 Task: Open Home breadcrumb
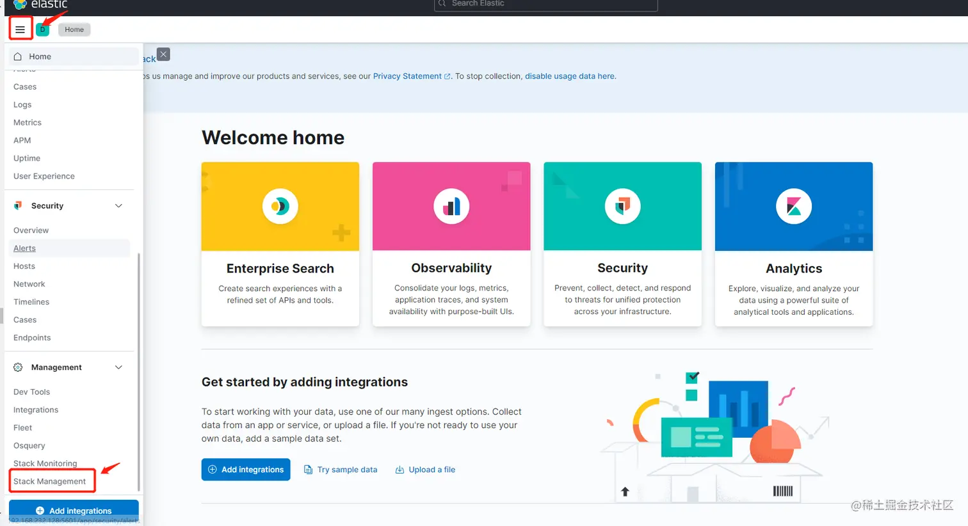(x=74, y=29)
